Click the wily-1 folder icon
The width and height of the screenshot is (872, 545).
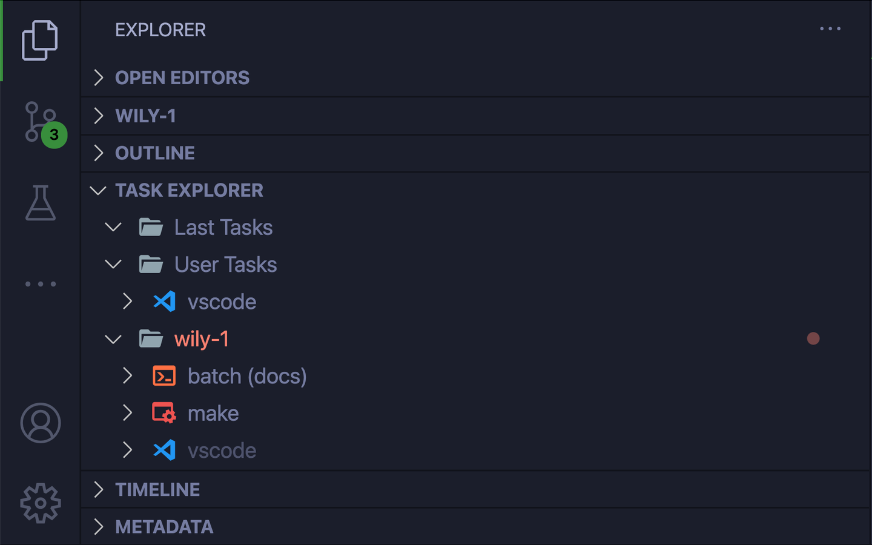click(151, 339)
